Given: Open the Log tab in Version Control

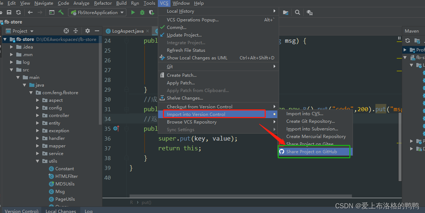Looking at the screenshot, I should pos(88,211).
